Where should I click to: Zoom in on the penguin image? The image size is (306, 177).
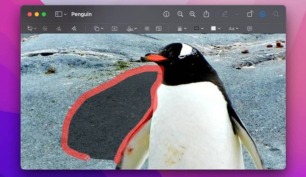[192, 14]
